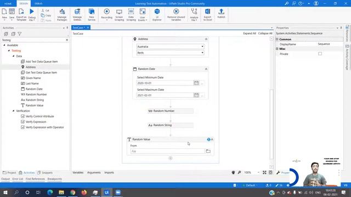
Task: Collapse the Common properties section
Action: [x=277, y=39]
